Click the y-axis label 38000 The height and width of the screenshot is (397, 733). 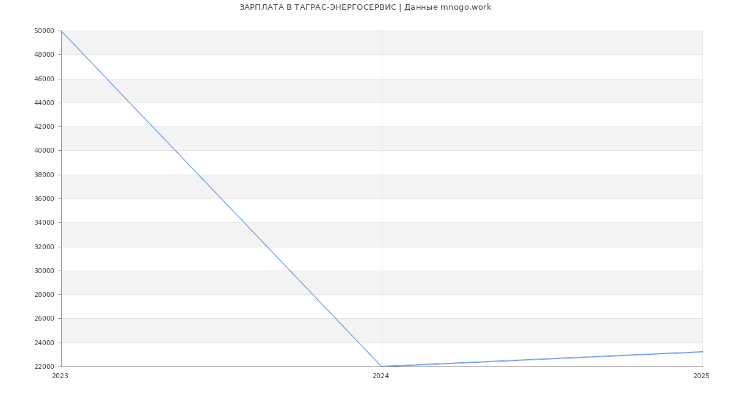[45, 175]
